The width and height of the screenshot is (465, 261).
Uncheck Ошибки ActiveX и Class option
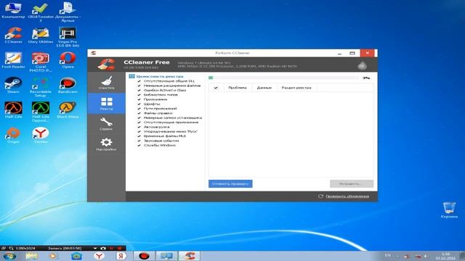point(139,90)
